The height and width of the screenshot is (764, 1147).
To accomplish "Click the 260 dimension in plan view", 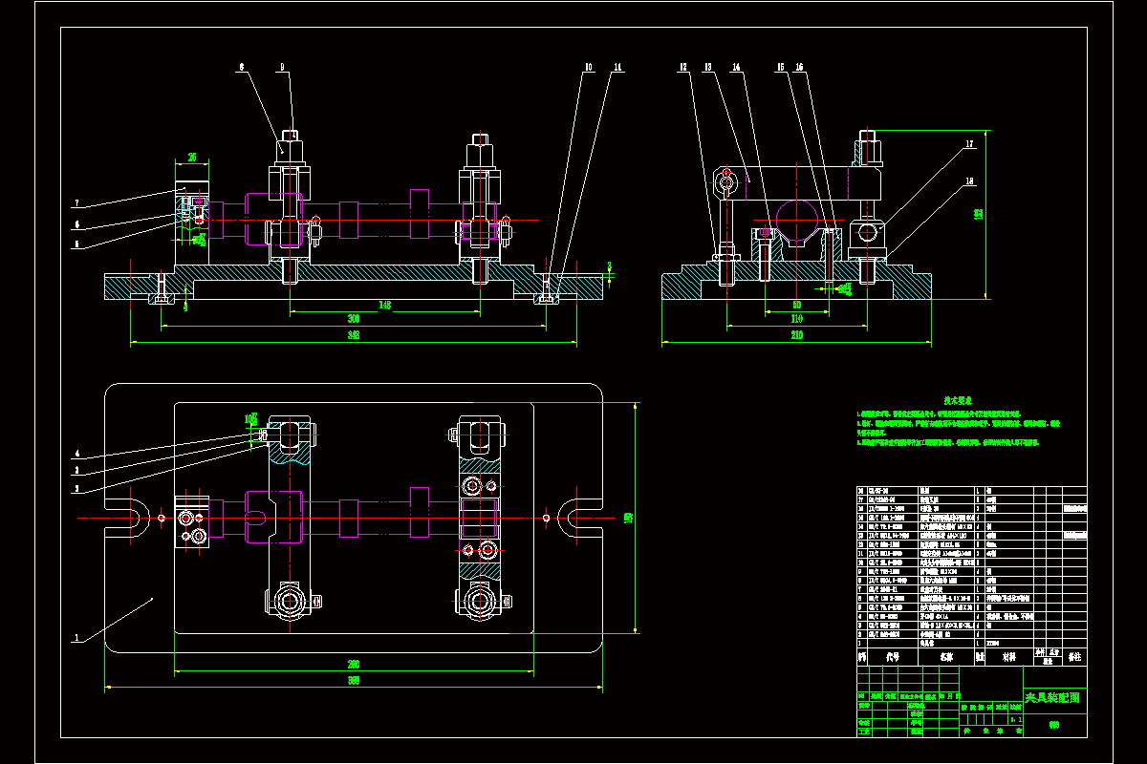I will [x=354, y=666].
